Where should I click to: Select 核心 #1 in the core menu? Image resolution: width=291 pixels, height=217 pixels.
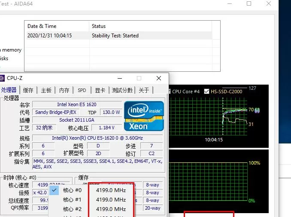tap(72, 200)
